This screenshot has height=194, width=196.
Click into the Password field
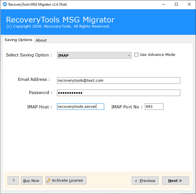(118, 93)
